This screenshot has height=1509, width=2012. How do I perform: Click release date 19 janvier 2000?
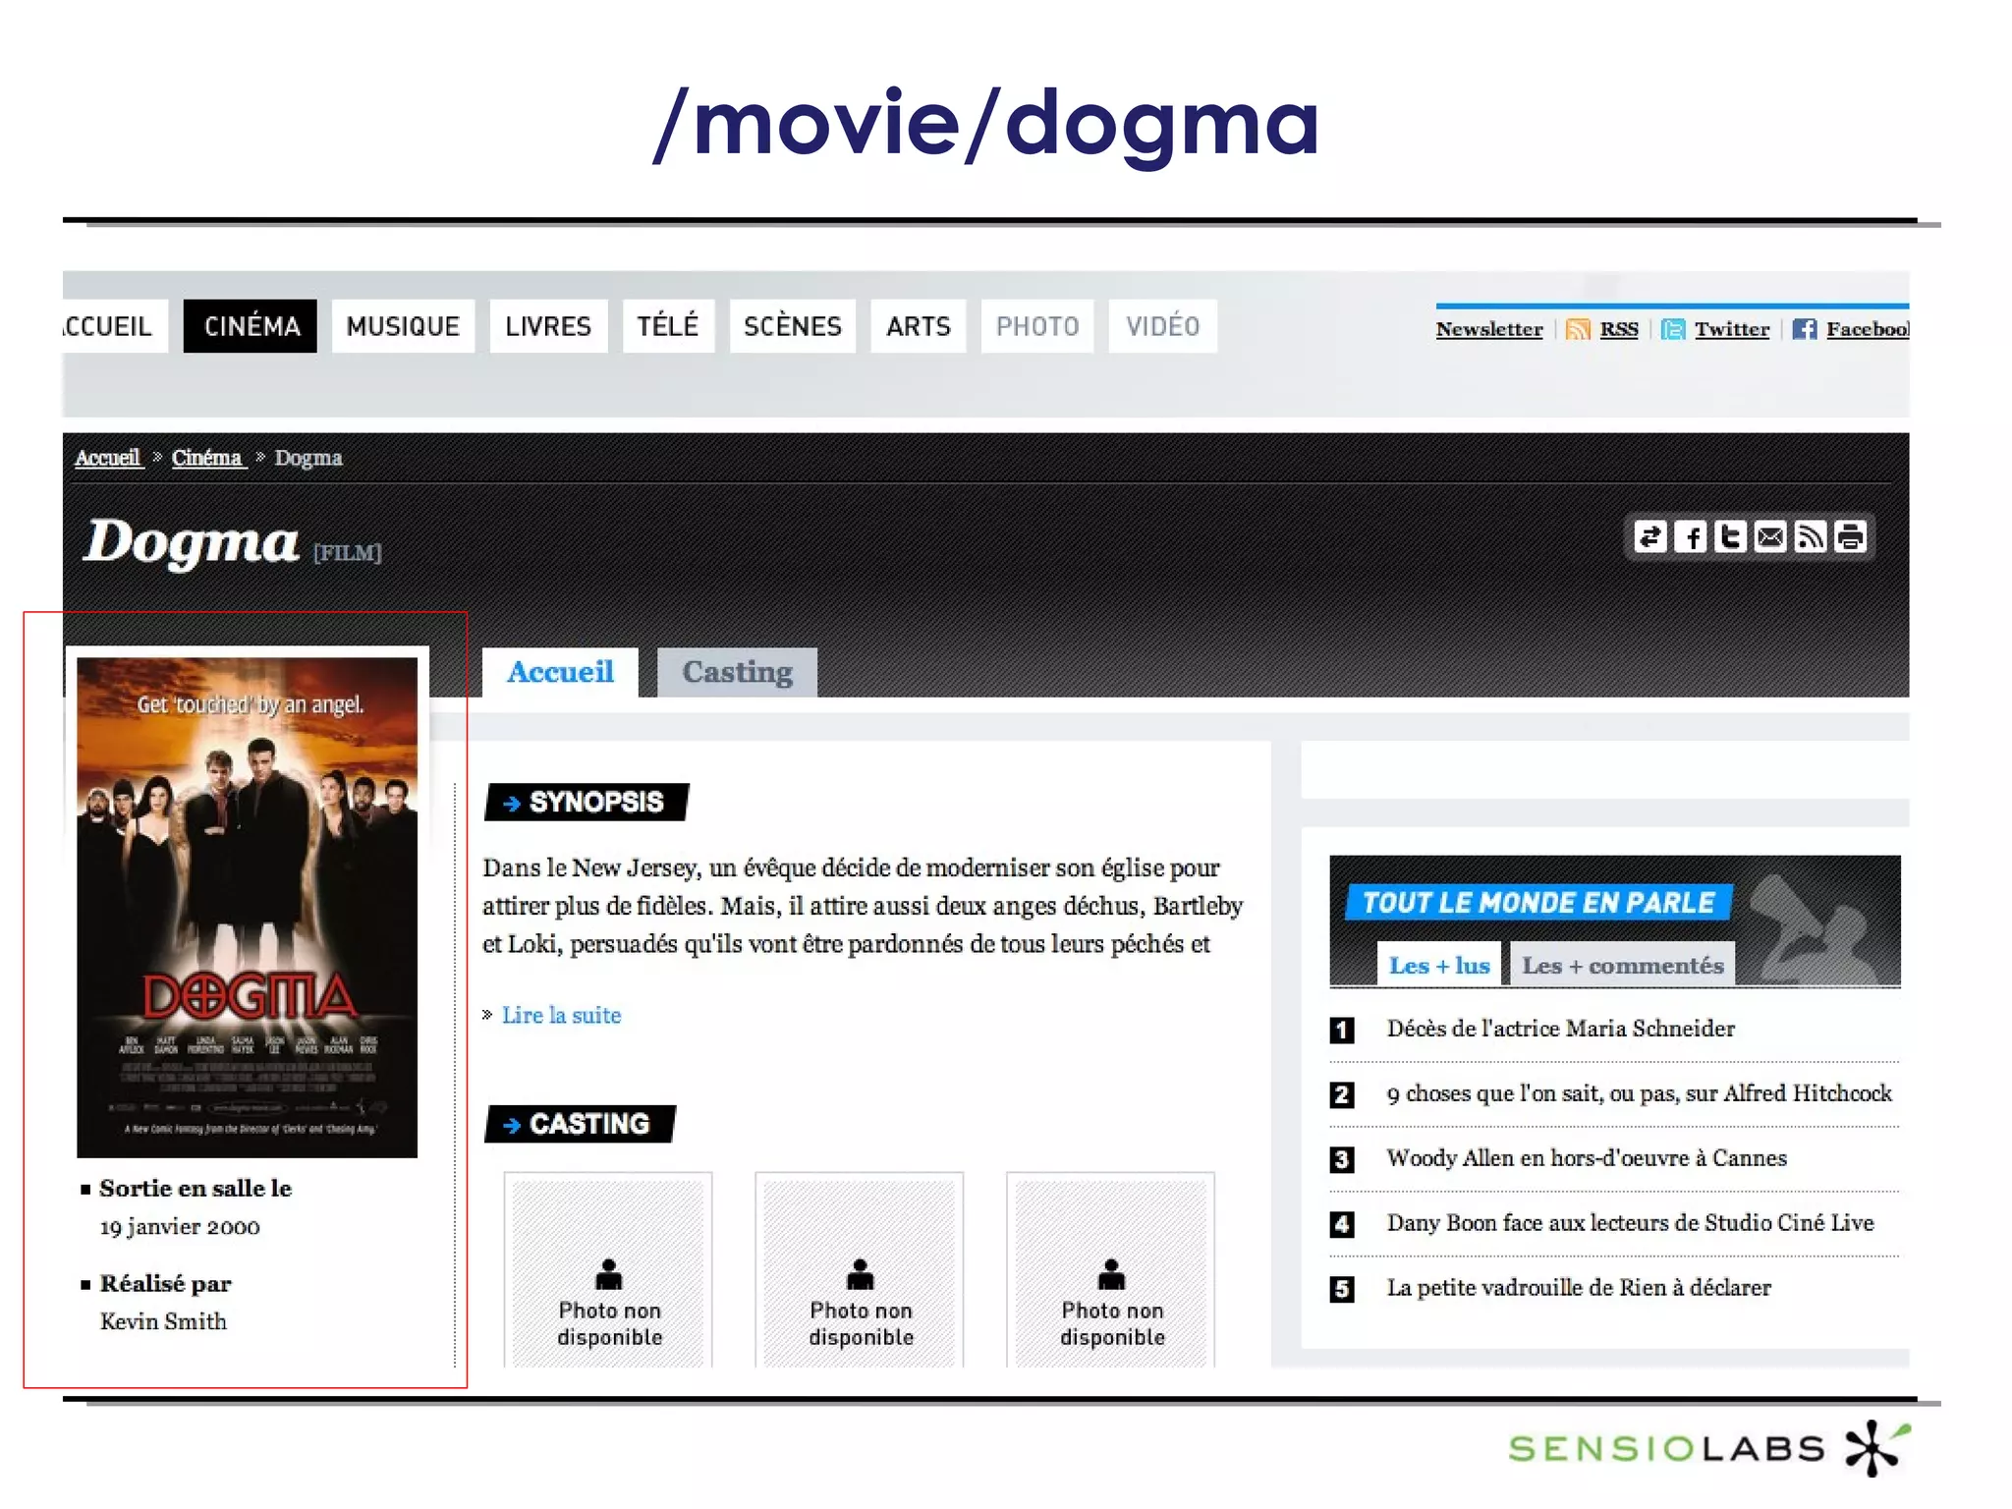click(180, 1227)
